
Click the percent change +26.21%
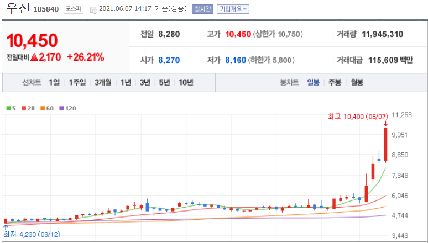click(x=86, y=57)
